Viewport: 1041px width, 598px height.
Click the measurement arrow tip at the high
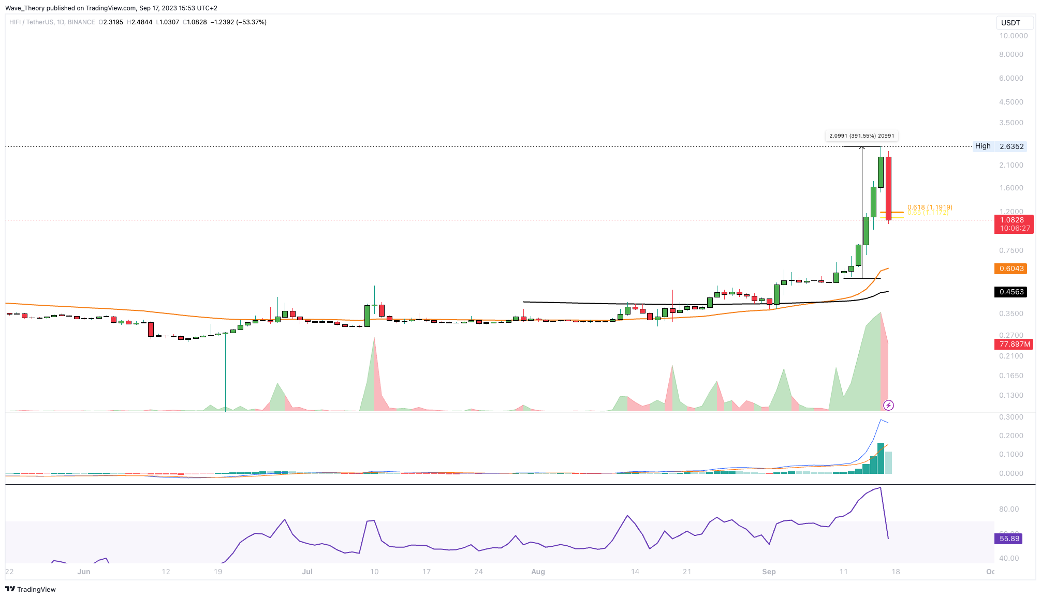point(862,148)
